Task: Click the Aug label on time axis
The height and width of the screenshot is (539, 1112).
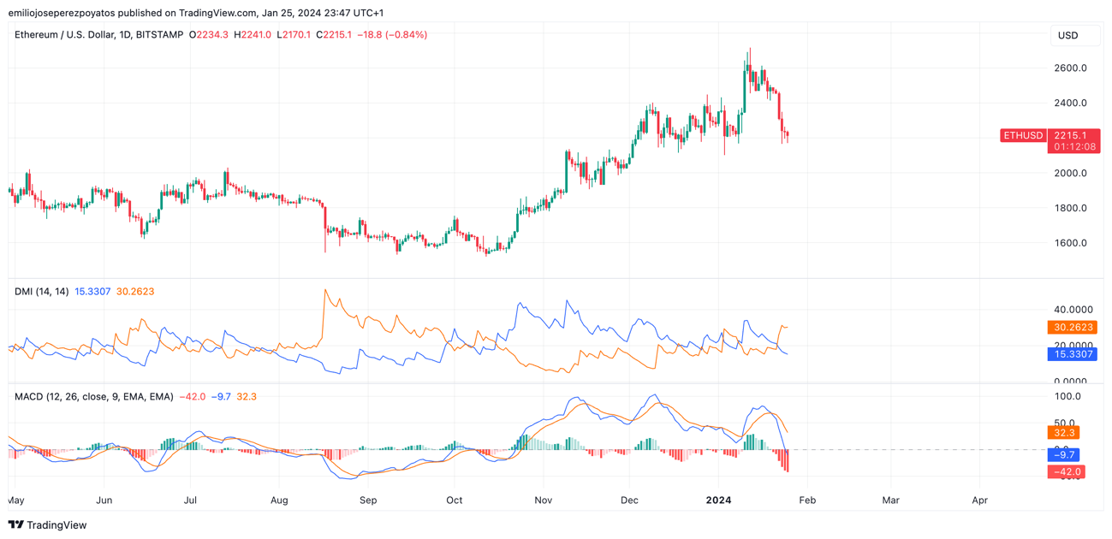Action: [279, 500]
